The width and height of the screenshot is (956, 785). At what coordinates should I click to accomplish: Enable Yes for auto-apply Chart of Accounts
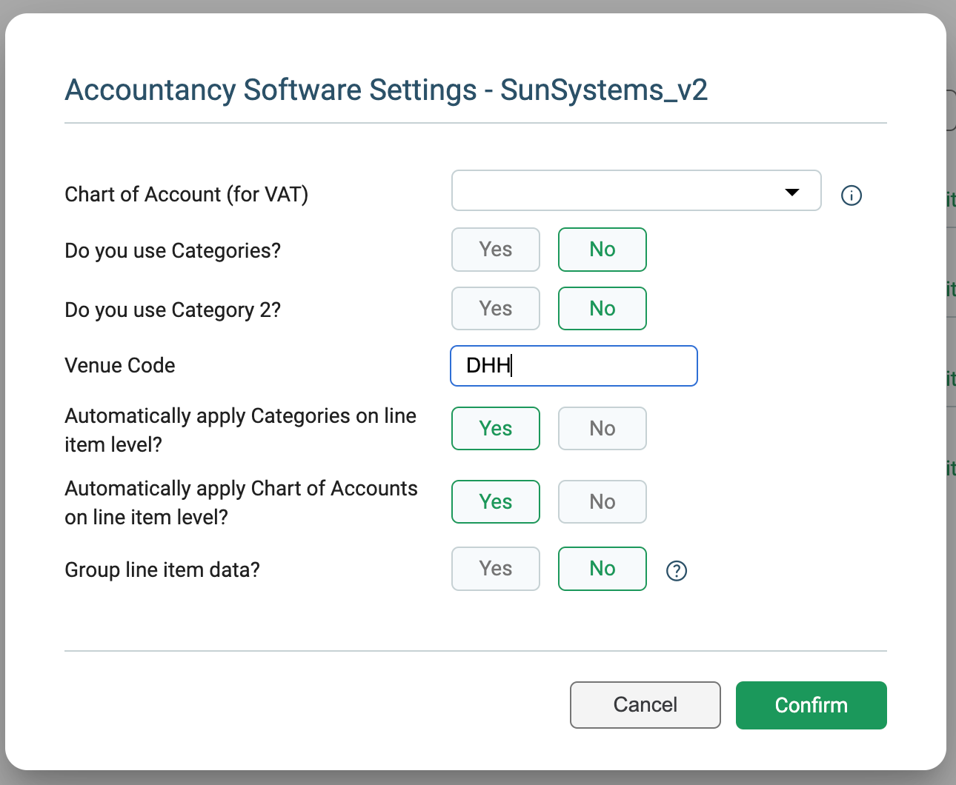(496, 502)
